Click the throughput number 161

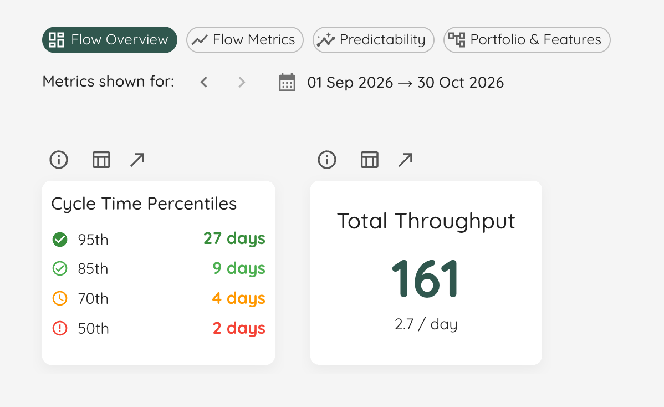[426, 279]
